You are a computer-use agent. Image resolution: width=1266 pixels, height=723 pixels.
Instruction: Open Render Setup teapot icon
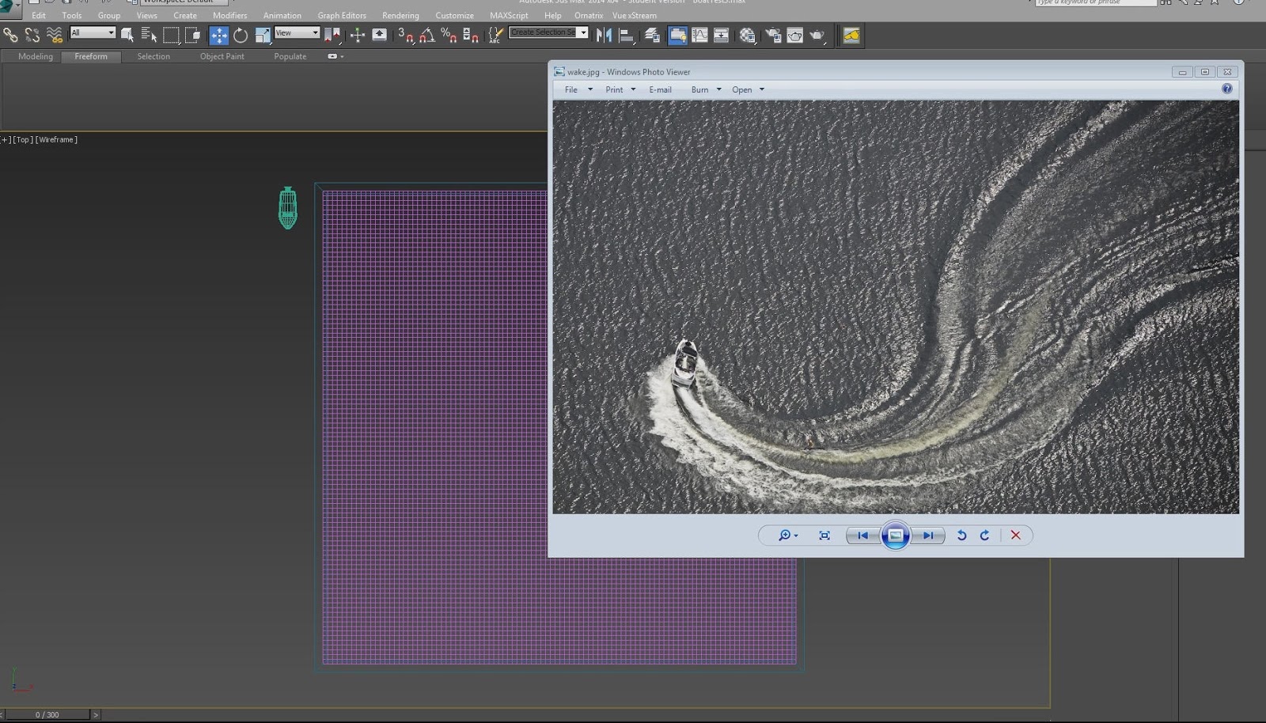[x=773, y=35]
